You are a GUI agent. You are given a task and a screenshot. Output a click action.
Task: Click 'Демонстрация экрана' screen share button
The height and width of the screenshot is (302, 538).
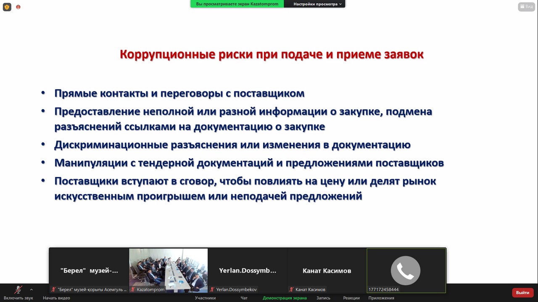pyautogui.click(x=285, y=298)
